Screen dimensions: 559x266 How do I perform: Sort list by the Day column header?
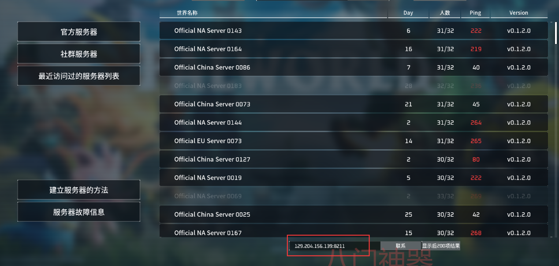pyautogui.click(x=408, y=13)
